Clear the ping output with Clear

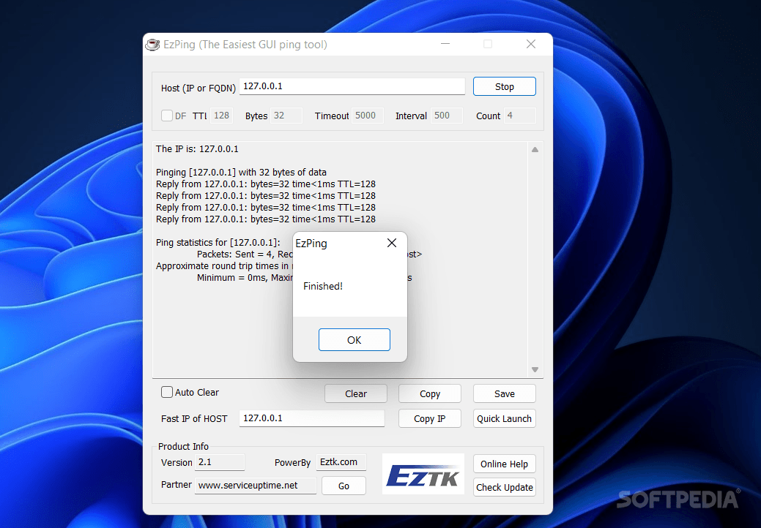pos(356,393)
